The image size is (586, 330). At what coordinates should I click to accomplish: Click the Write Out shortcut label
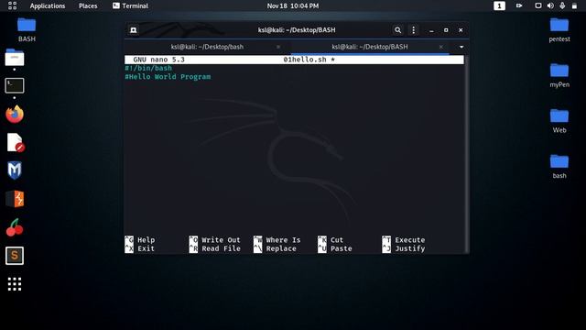pyautogui.click(x=221, y=240)
